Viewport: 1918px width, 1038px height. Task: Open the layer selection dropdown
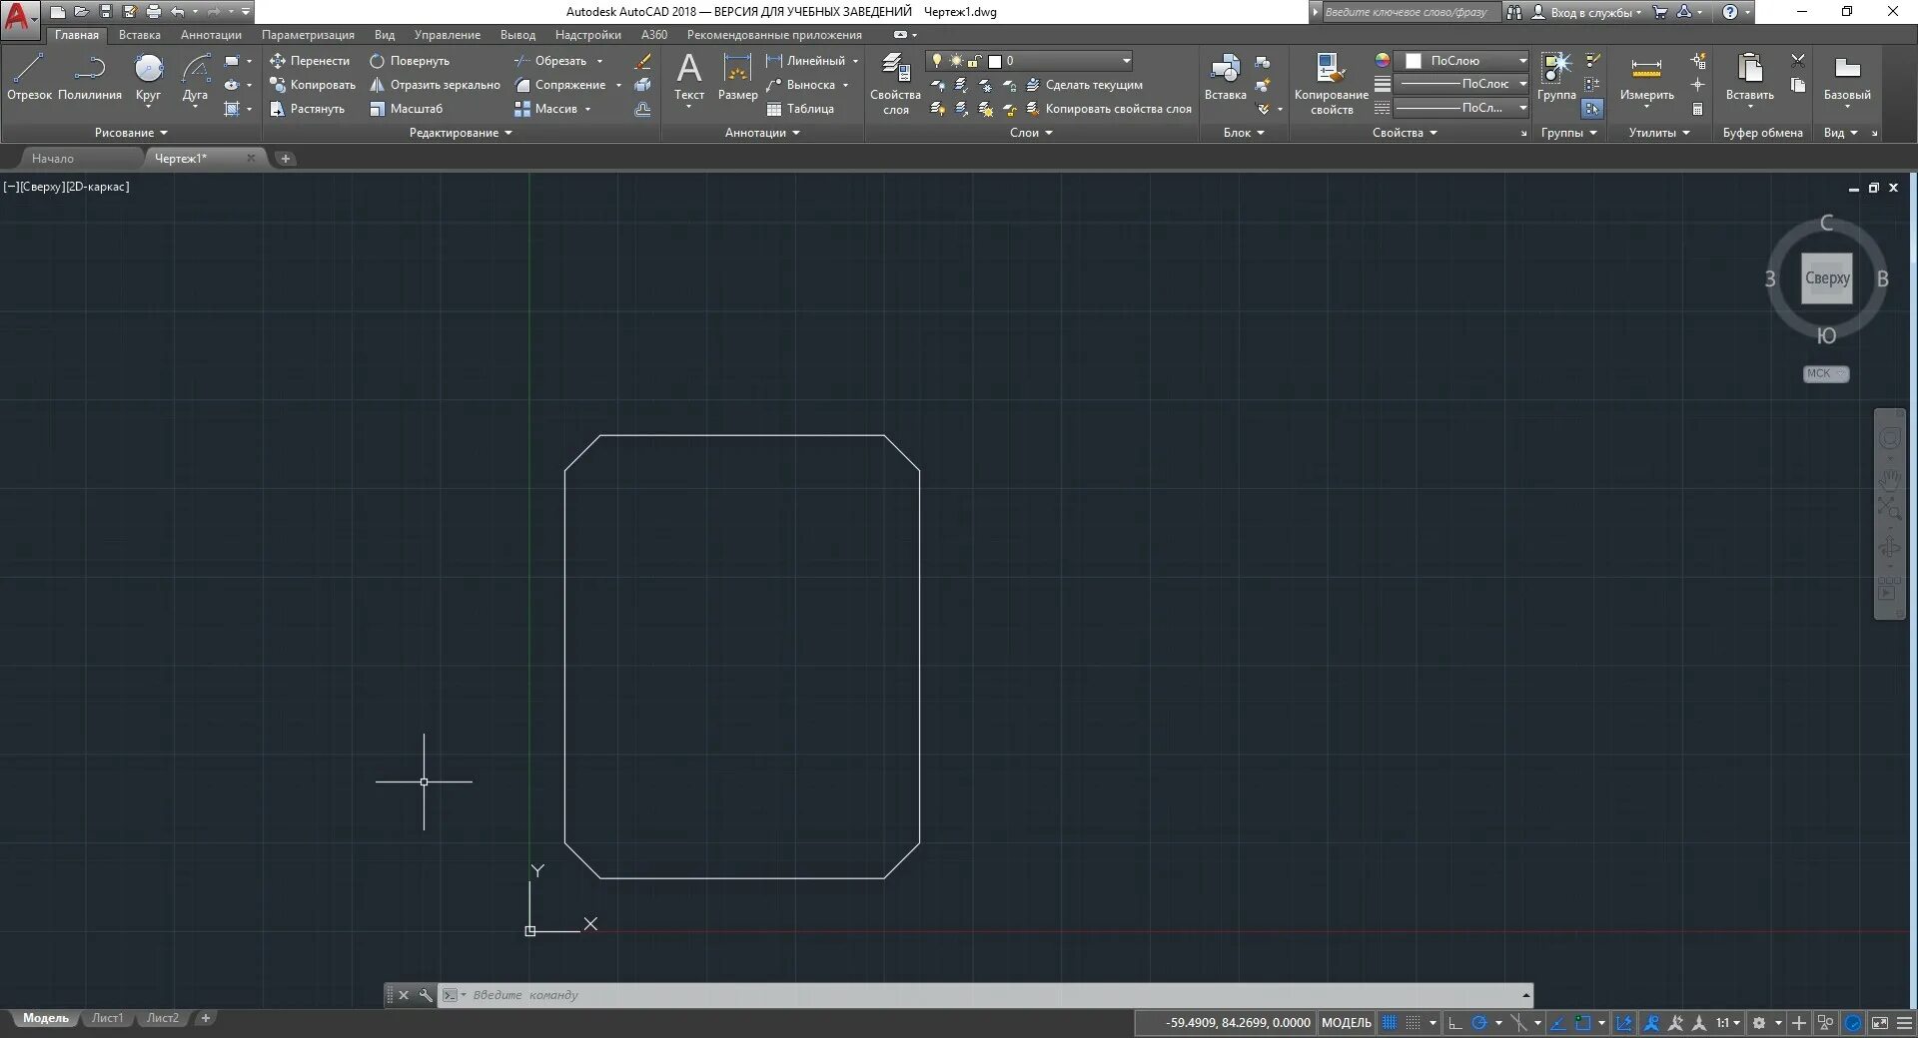pos(1029,61)
